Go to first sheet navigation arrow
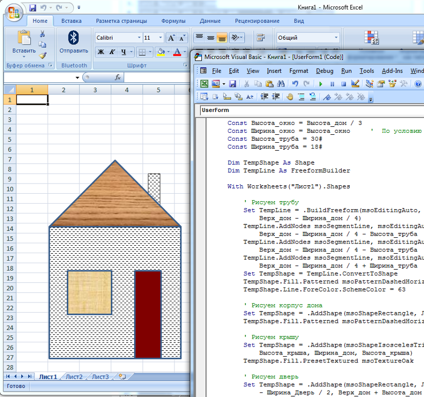 point(8,376)
